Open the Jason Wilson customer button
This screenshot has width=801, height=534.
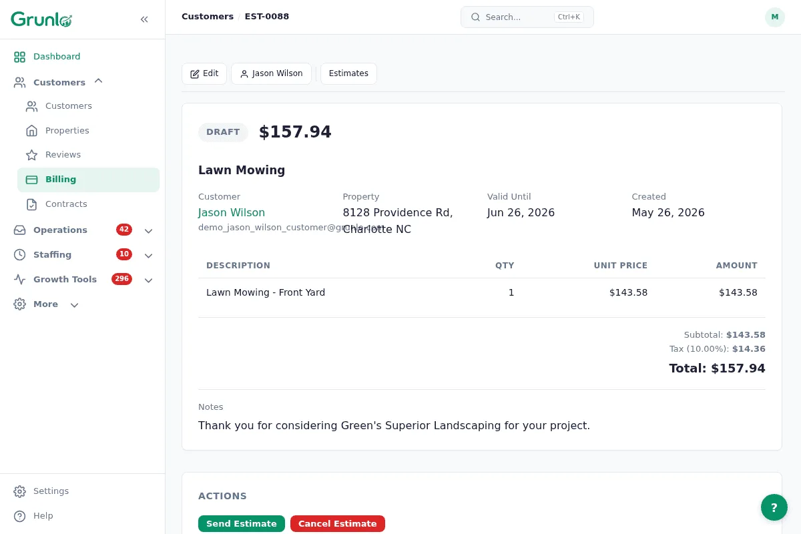(x=271, y=73)
